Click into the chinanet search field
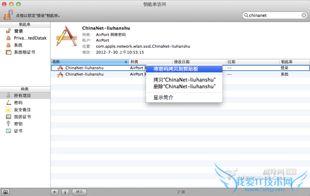The height and width of the screenshot is (196, 310). (x=275, y=15)
